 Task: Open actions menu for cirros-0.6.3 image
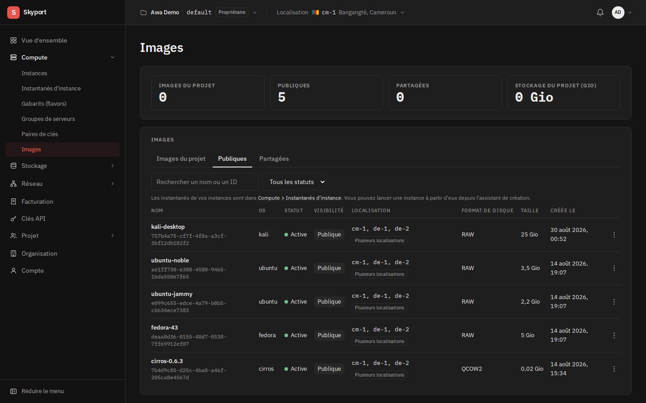tap(614, 369)
